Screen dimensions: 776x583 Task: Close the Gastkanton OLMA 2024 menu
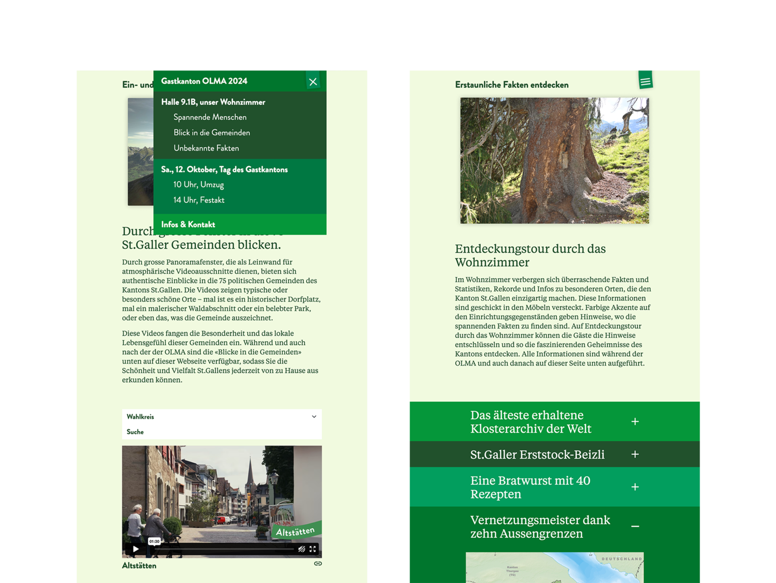(x=313, y=82)
